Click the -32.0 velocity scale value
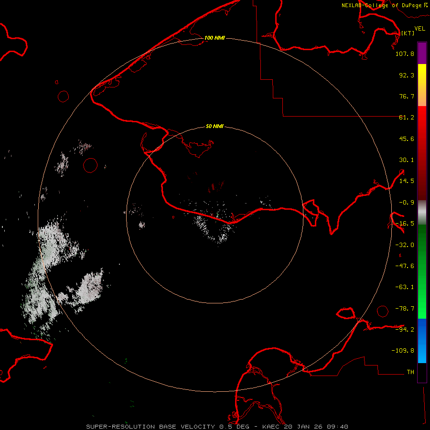Viewport: 430px width, 430px height. click(405, 245)
